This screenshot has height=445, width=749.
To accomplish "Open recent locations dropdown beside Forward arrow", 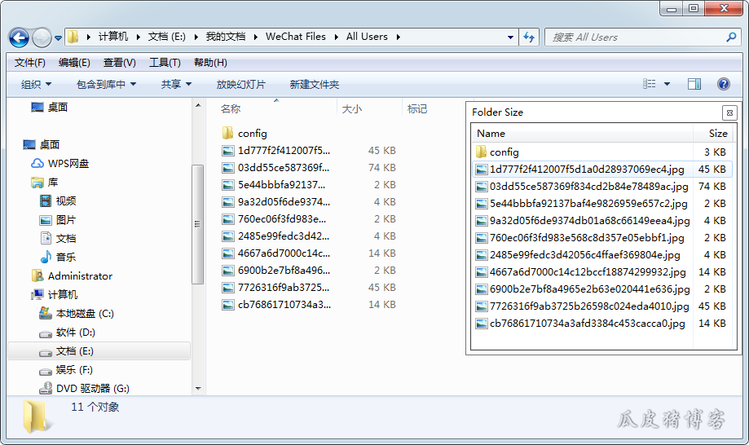I will (x=59, y=37).
